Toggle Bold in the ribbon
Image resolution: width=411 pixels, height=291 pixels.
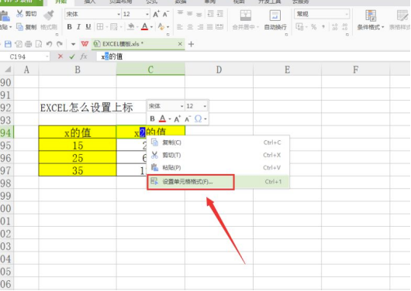(69, 26)
